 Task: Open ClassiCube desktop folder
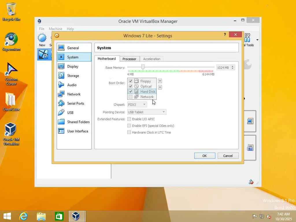coord(11,102)
